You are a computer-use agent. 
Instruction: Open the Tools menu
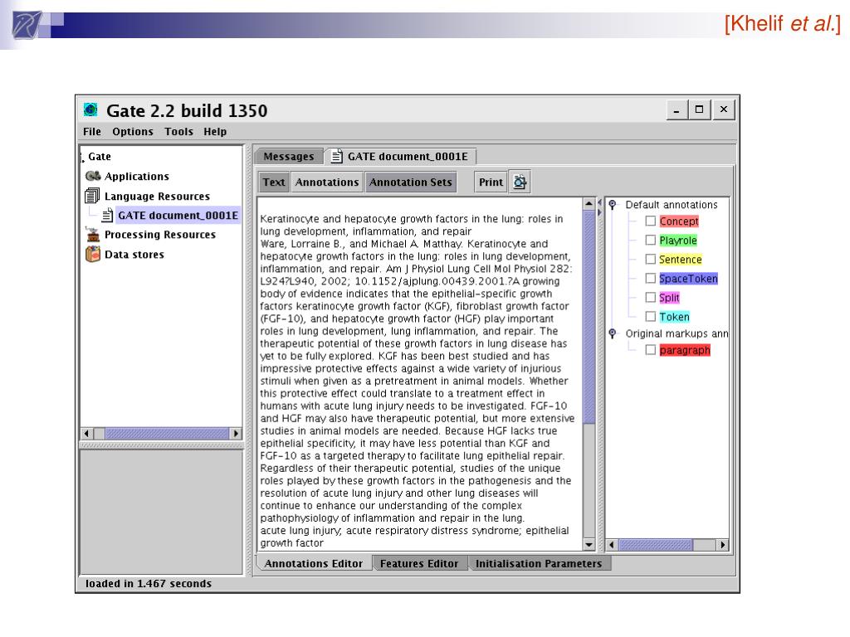tap(179, 132)
